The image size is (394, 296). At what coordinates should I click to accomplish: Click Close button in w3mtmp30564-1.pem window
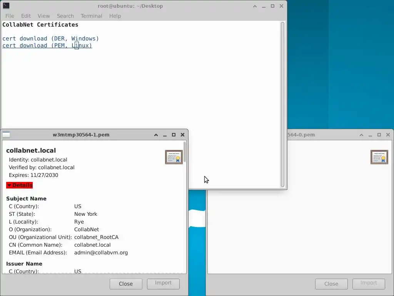tap(126, 284)
